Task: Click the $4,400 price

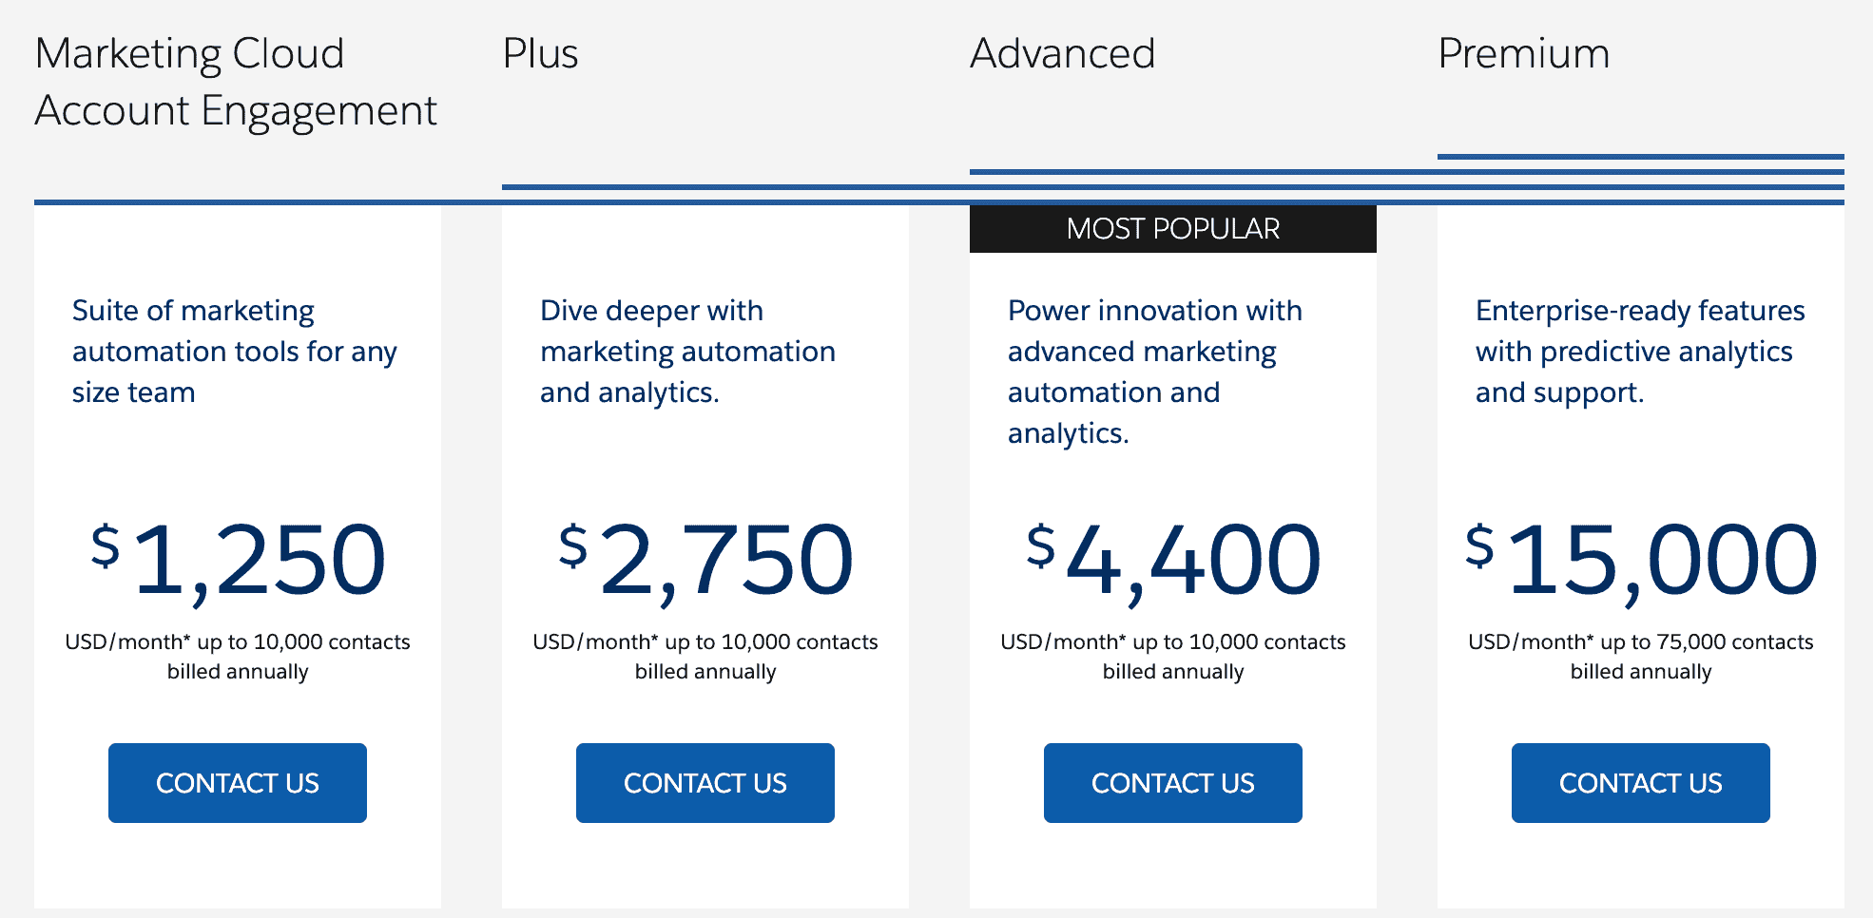Action: click(x=1173, y=561)
